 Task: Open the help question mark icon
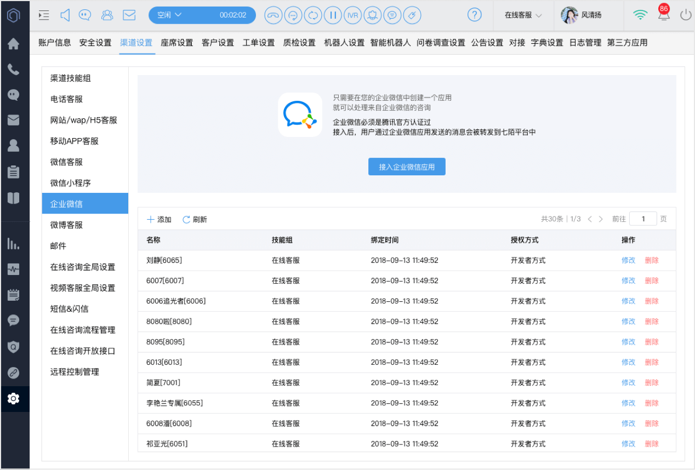[x=475, y=15]
